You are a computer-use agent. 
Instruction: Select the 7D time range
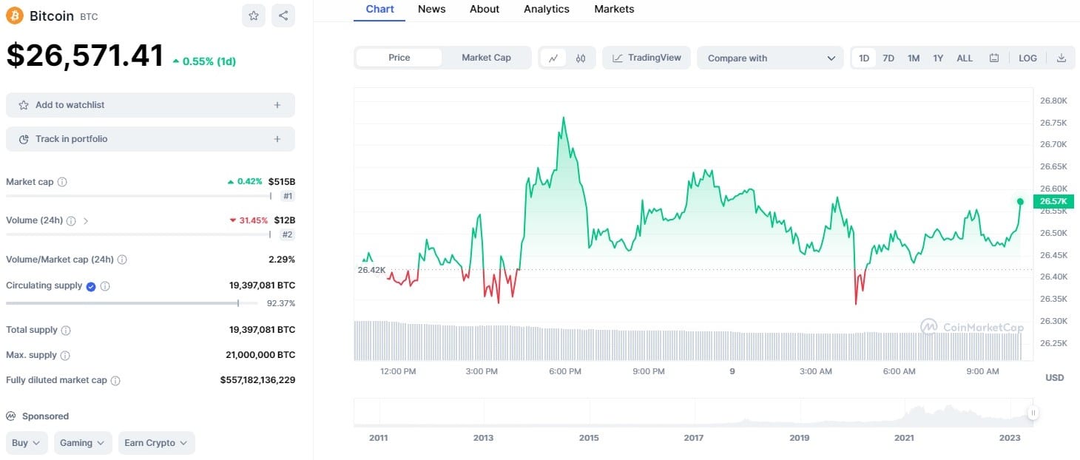888,58
